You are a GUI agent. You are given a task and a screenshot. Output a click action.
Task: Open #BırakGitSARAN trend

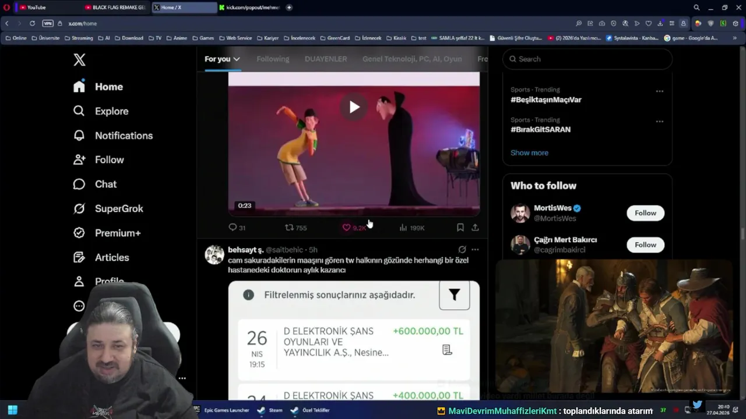(540, 130)
